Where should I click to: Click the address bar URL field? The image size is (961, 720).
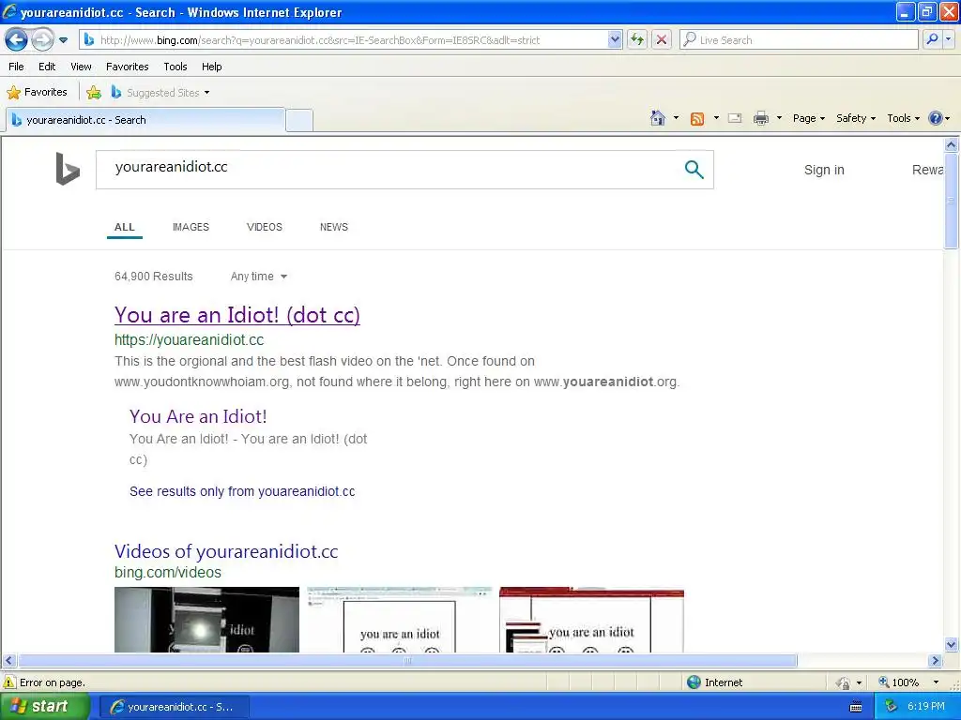[x=344, y=40]
